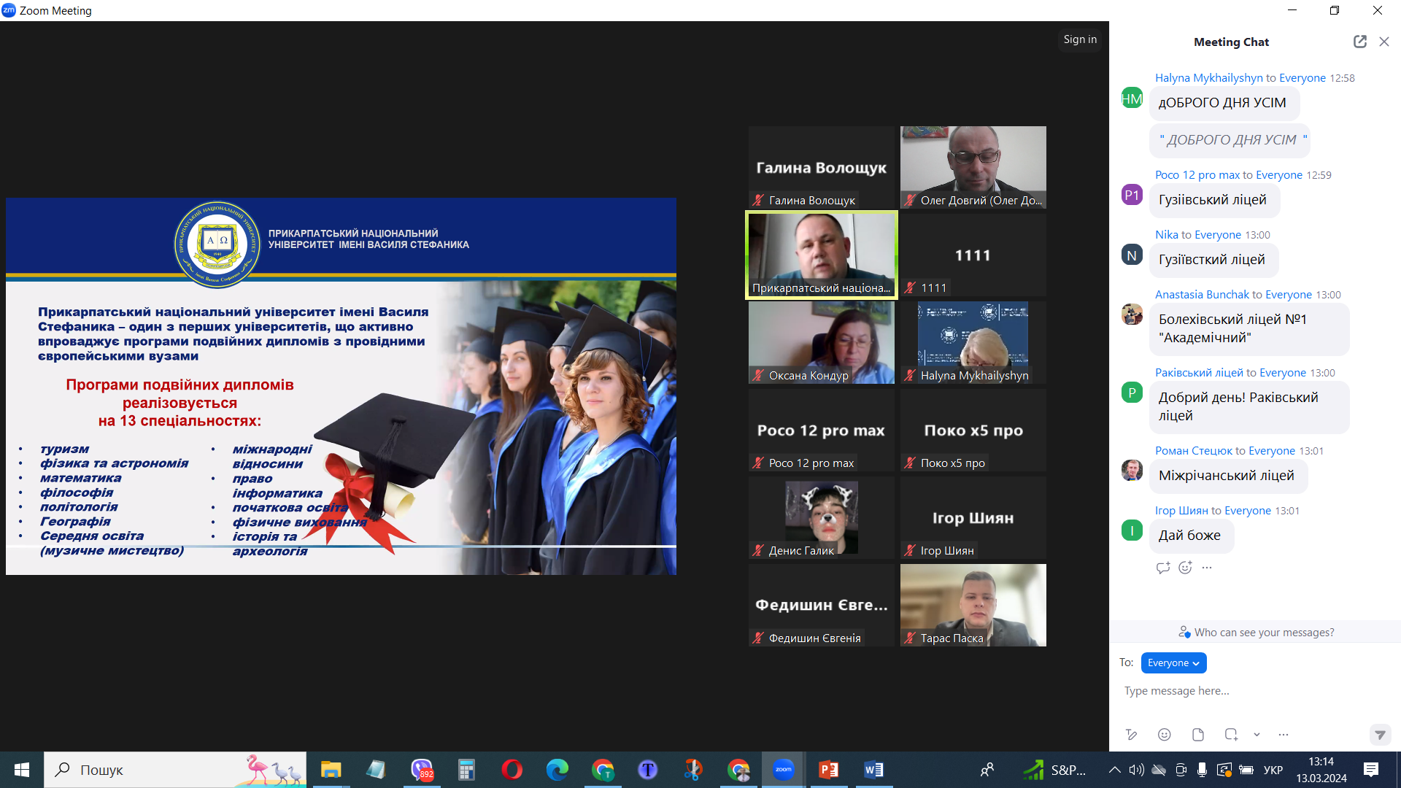Click Halyna Mykhailyshyn name in chat
The image size is (1401, 788).
[x=1208, y=78]
